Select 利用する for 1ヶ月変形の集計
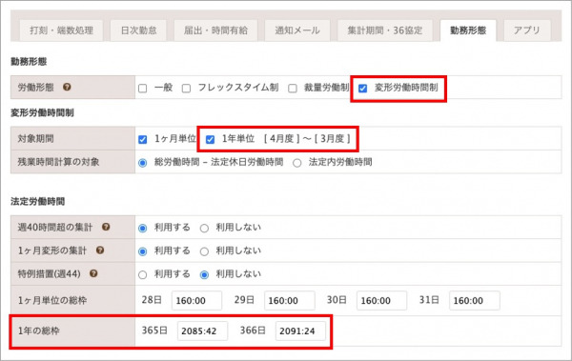 (x=143, y=251)
